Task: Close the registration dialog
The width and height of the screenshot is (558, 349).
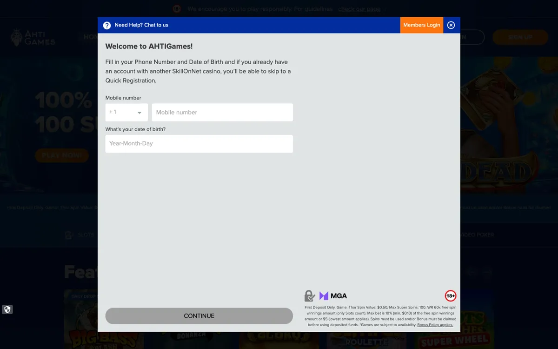Action: pyautogui.click(x=451, y=25)
